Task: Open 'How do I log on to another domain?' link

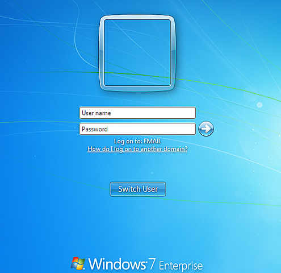Action: (x=137, y=149)
